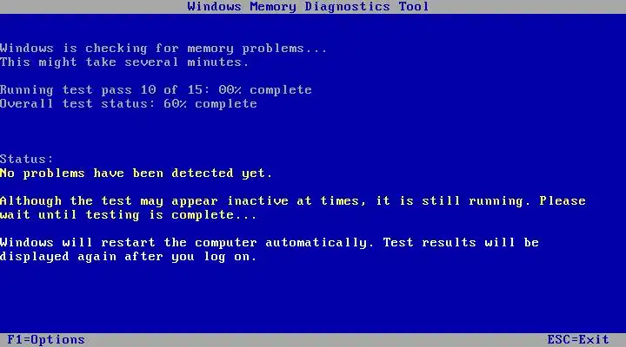This screenshot has width=626, height=347.
Task: Click "displayed again after you log on" text
Action: [128, 257]
